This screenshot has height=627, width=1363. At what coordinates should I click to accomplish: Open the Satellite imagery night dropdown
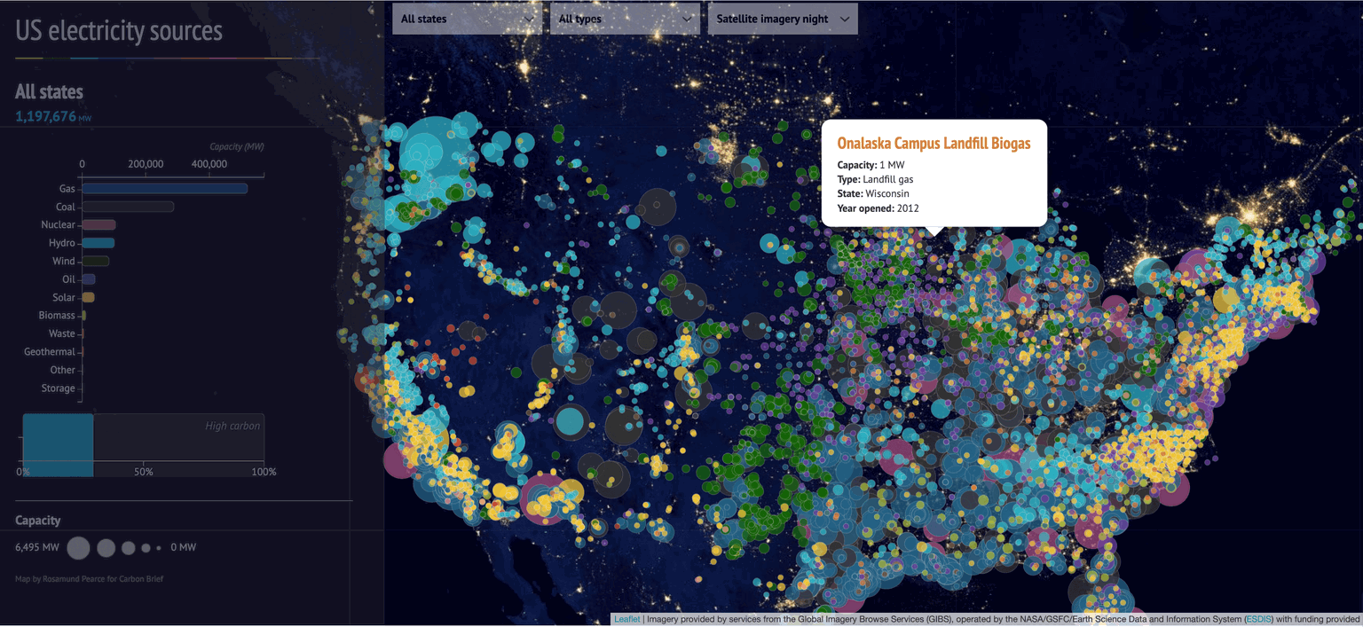click(783, 18)
